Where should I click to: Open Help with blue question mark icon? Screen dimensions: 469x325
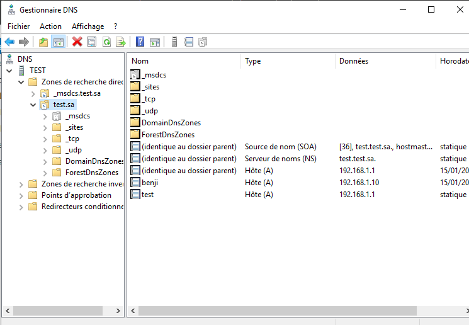click(x=140, y=42)
